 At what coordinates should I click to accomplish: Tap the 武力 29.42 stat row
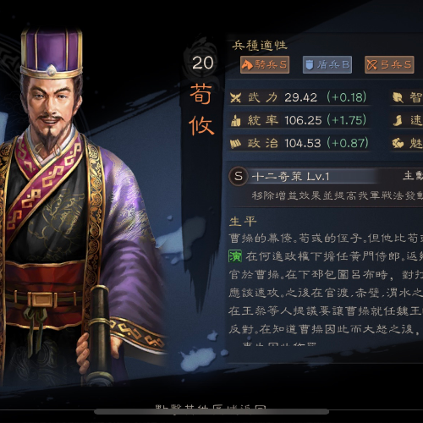click(x=299, y=97)
